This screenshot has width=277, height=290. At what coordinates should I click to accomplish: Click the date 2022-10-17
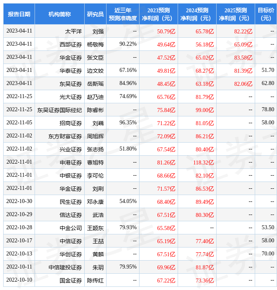[19, 241]
